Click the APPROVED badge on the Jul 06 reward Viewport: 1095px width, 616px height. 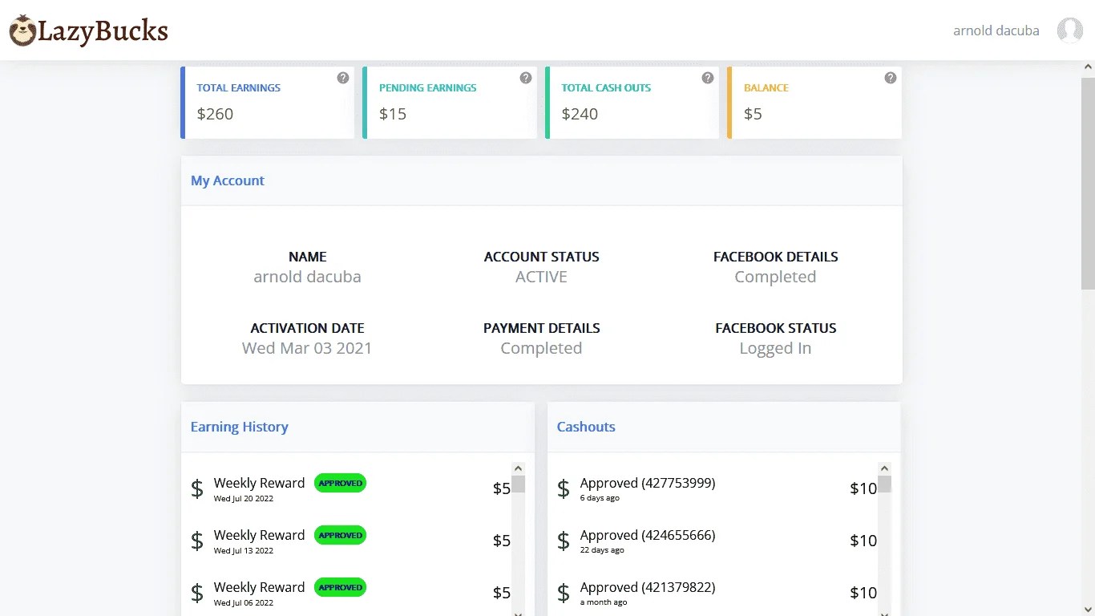[x=340, y=587]
